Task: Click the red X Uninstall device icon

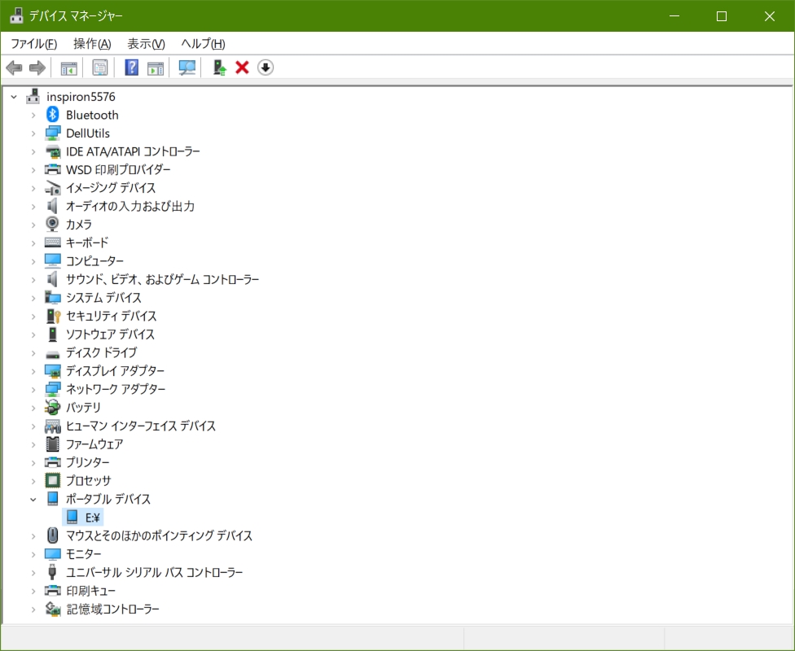Action: click(243, 68)
